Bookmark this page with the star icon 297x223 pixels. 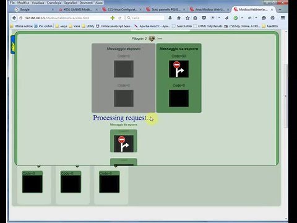pyautogui.click(x=187, y=18)
